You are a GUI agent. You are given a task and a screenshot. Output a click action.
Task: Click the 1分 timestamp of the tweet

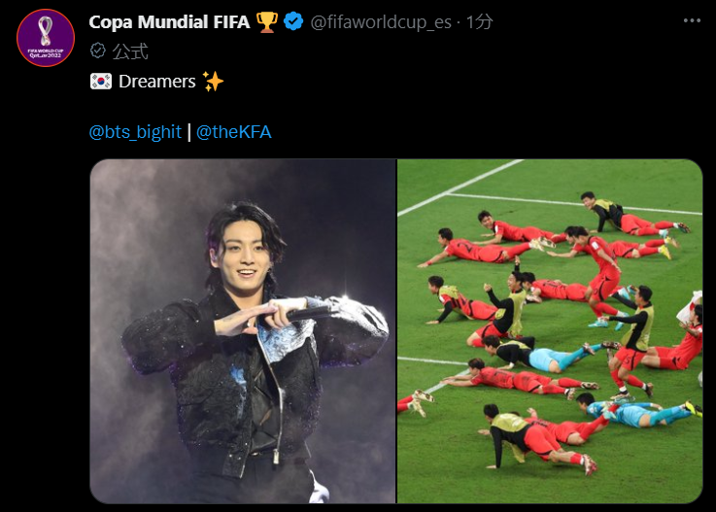tap(480, 22)
